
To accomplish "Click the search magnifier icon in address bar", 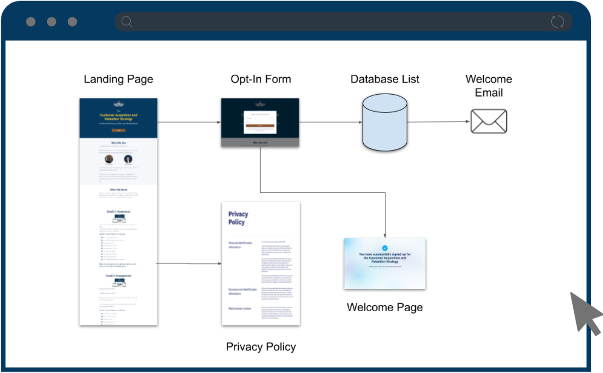I will (x=127, y=21).
